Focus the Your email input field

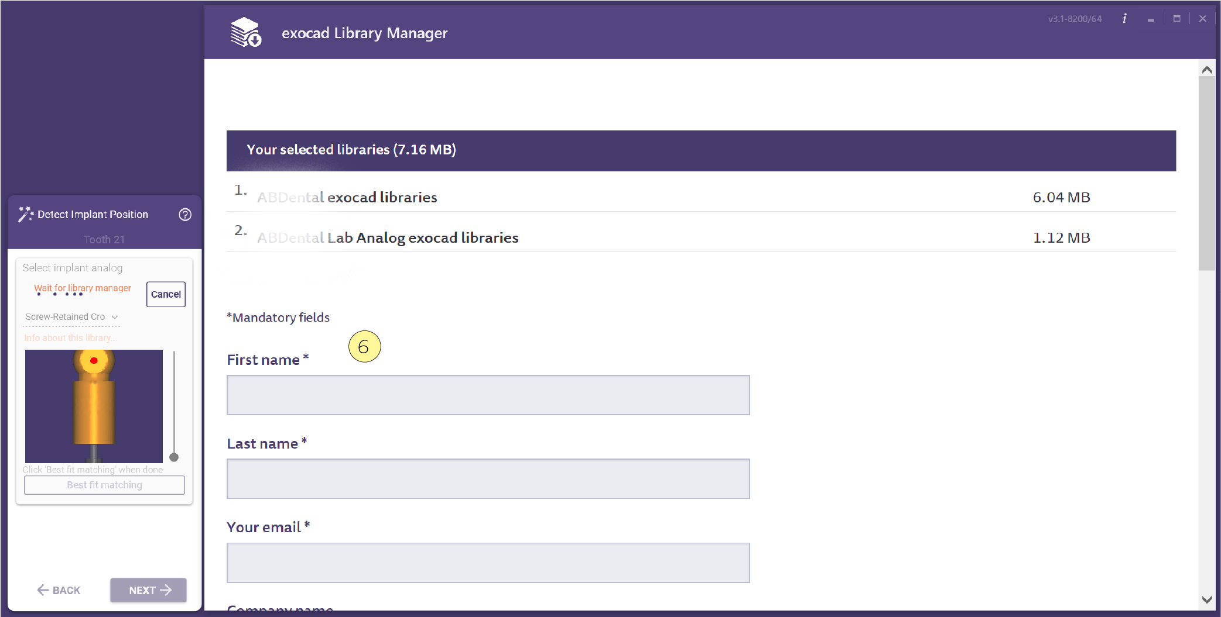(488, 563)
